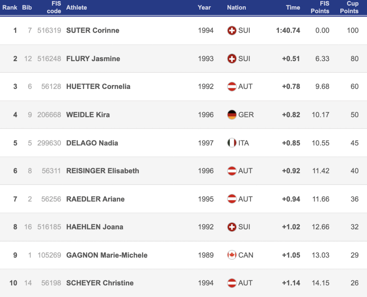Click the FIS Points column header
The image size is (367, 297).
coord(320,7)
